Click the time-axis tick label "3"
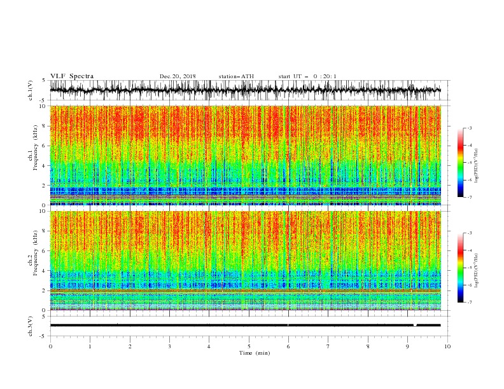Screen dimensions: 504x389 coord(169,346)
